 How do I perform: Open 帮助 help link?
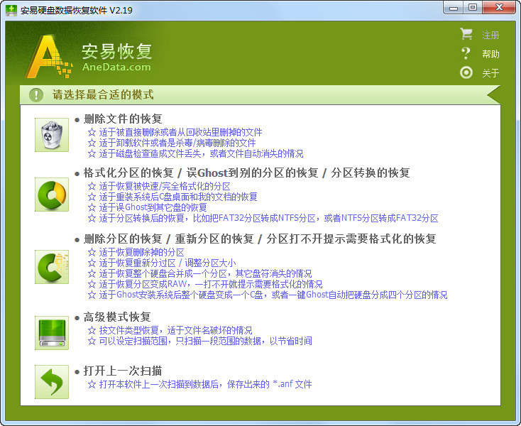490,54
